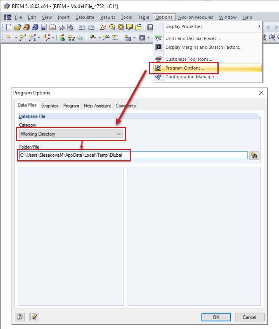Click the New Polyline tool icon
The image size is (279, 329).
point(46,38)
